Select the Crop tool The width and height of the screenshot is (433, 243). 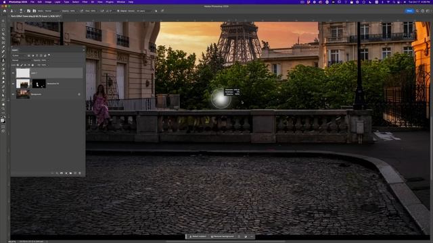tap(3, 38)
